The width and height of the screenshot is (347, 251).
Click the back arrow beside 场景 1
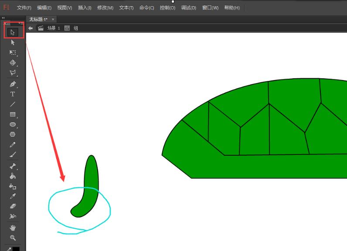31,28
